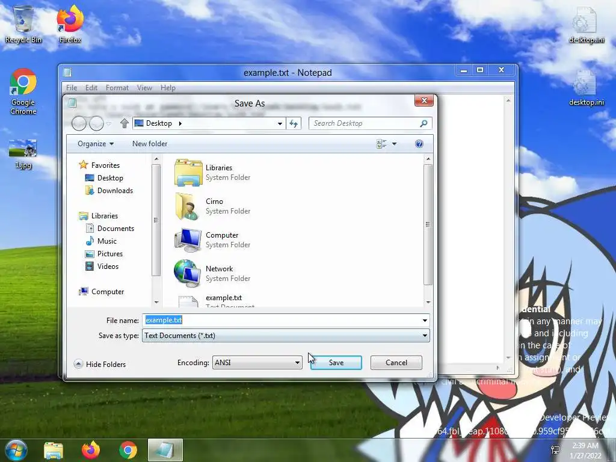Image resolution: width=616 pixels, height=462 pixels.
Task: Expand the address bar history dropdown
Action: tap(280, 123)
